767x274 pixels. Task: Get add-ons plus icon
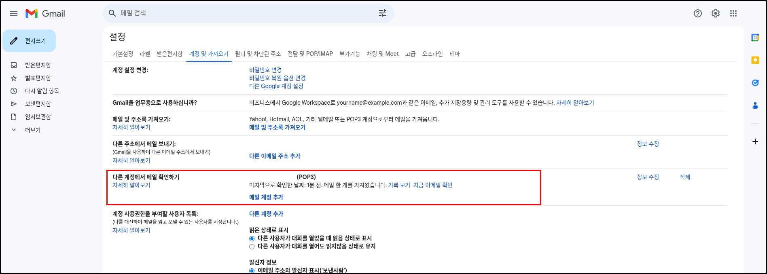(755, 141)
